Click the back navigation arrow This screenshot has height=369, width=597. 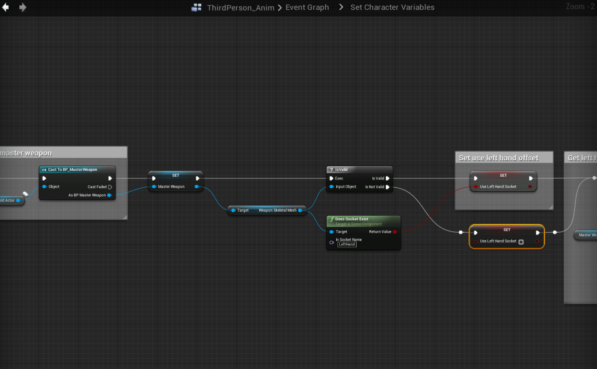(6, 8)
